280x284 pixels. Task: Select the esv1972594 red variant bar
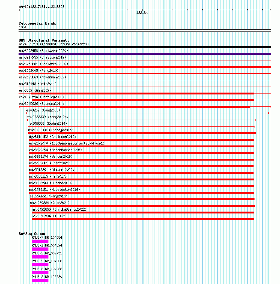tap(143, 100)
